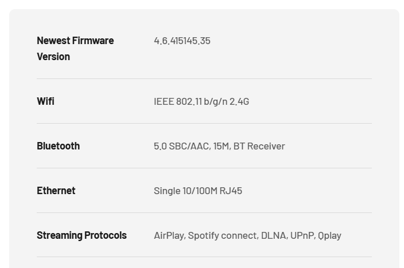Click the UPnP protocol name

[302, 235]
